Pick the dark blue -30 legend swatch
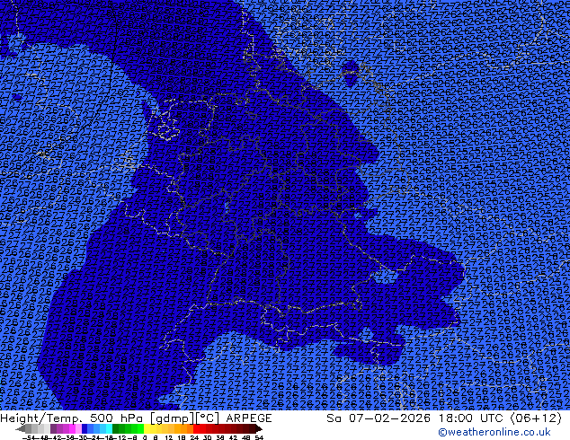The width and height of the screenshot is (570, 440). click(85, 428)
